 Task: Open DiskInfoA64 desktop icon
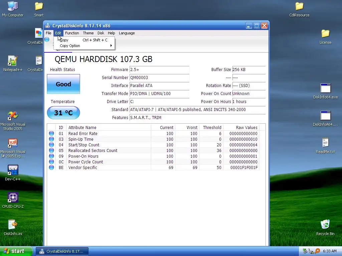click(325, 118)
